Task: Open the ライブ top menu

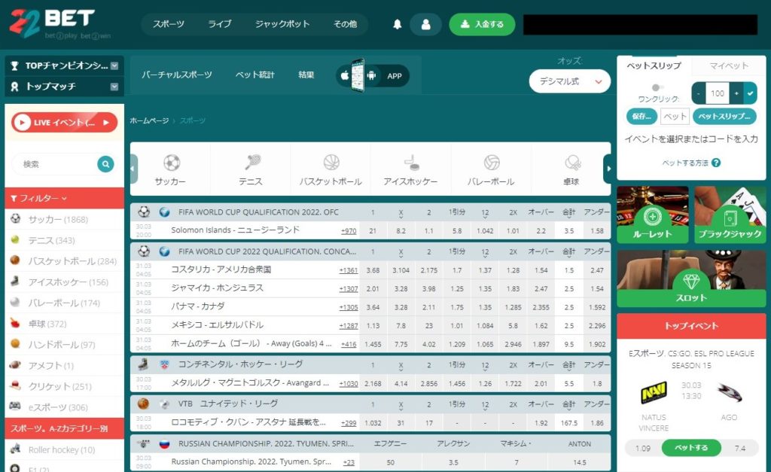Action: 220,24
